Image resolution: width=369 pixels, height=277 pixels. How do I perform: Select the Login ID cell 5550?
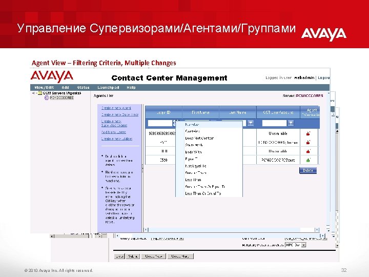pyautogui.click(x=163, y=160)
